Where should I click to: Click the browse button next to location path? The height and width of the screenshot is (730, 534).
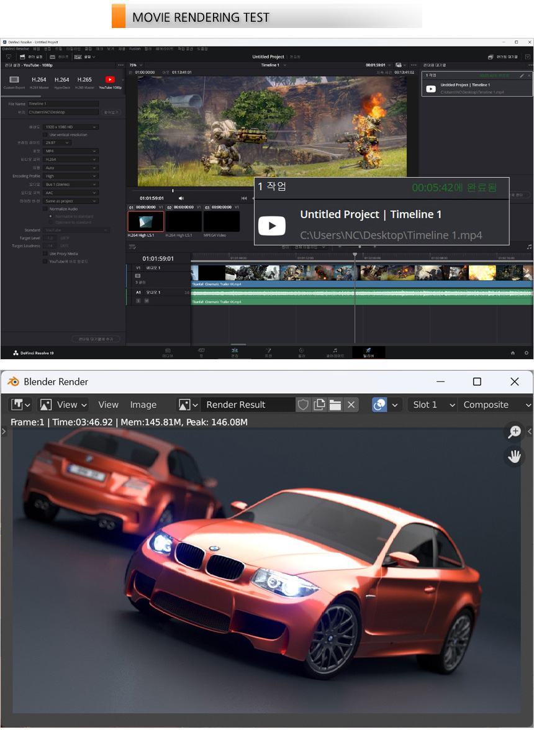click(x=111, y=112)
